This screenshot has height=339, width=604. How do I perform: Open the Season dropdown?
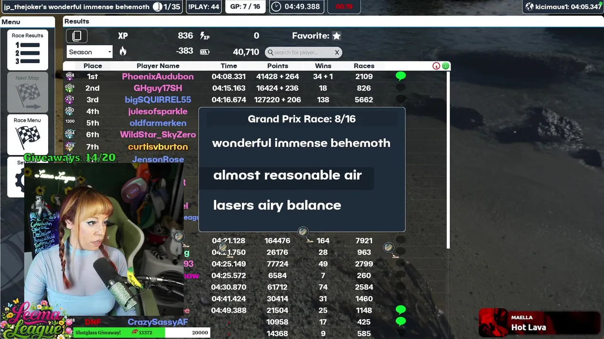[x=90, y=52]
